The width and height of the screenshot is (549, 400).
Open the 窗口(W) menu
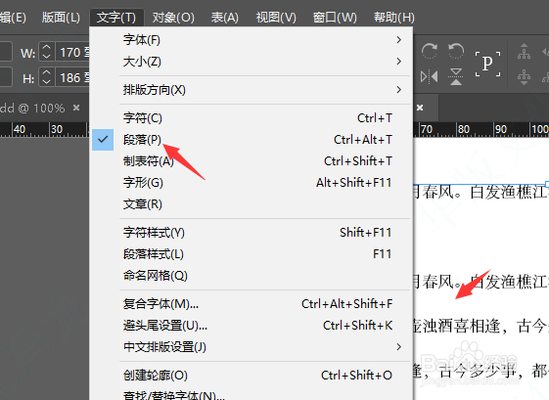(x=335, y=18)
